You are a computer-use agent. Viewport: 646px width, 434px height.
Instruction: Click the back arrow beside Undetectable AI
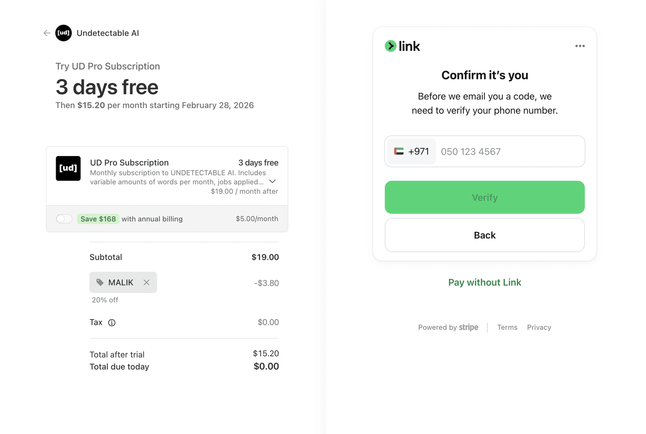(46, 33)
